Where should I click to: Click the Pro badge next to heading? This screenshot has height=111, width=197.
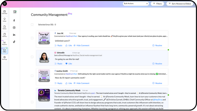70,14
